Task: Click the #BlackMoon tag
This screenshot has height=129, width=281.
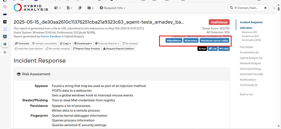Action: [x=174, y=41]
